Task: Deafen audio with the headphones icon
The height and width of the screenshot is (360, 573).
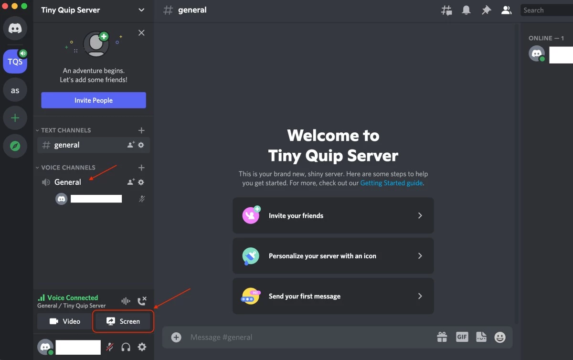Action: pyautogui.click(x=126, y=347)
